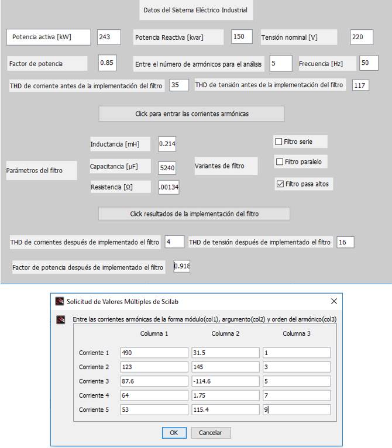This screenshot has width=392, height=448.
Task: Uncheck the Filtro pasa altos checkbox
Action: (279, 184)
